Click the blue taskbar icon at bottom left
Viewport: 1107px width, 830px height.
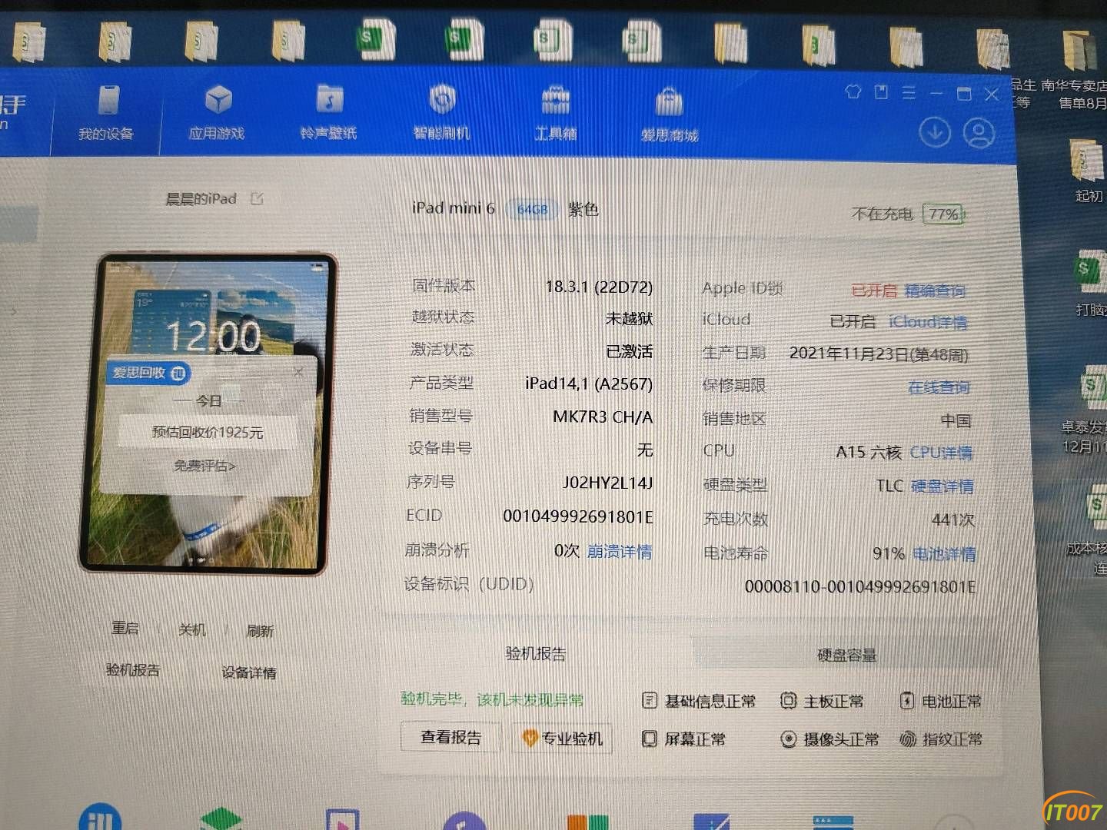click(100, 816)
